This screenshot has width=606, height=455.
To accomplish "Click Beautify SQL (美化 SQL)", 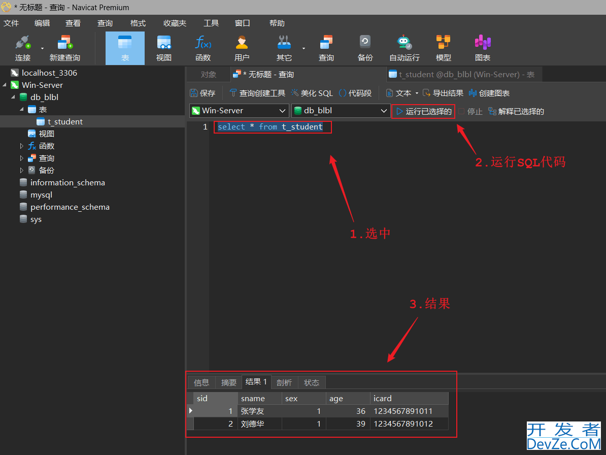I will tap(312, 93).
